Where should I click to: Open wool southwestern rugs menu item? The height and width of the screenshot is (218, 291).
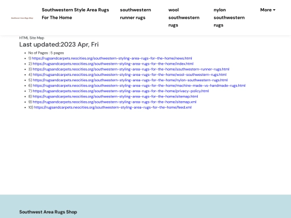tap(184, 17)
